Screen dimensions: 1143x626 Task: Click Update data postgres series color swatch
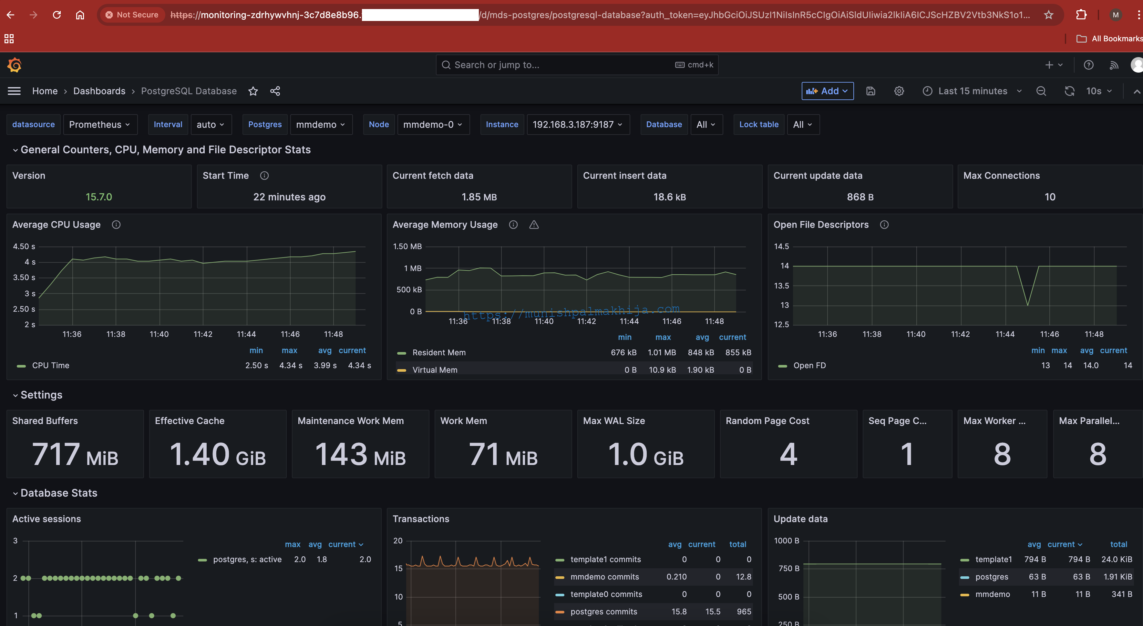(x=965, y=577)
